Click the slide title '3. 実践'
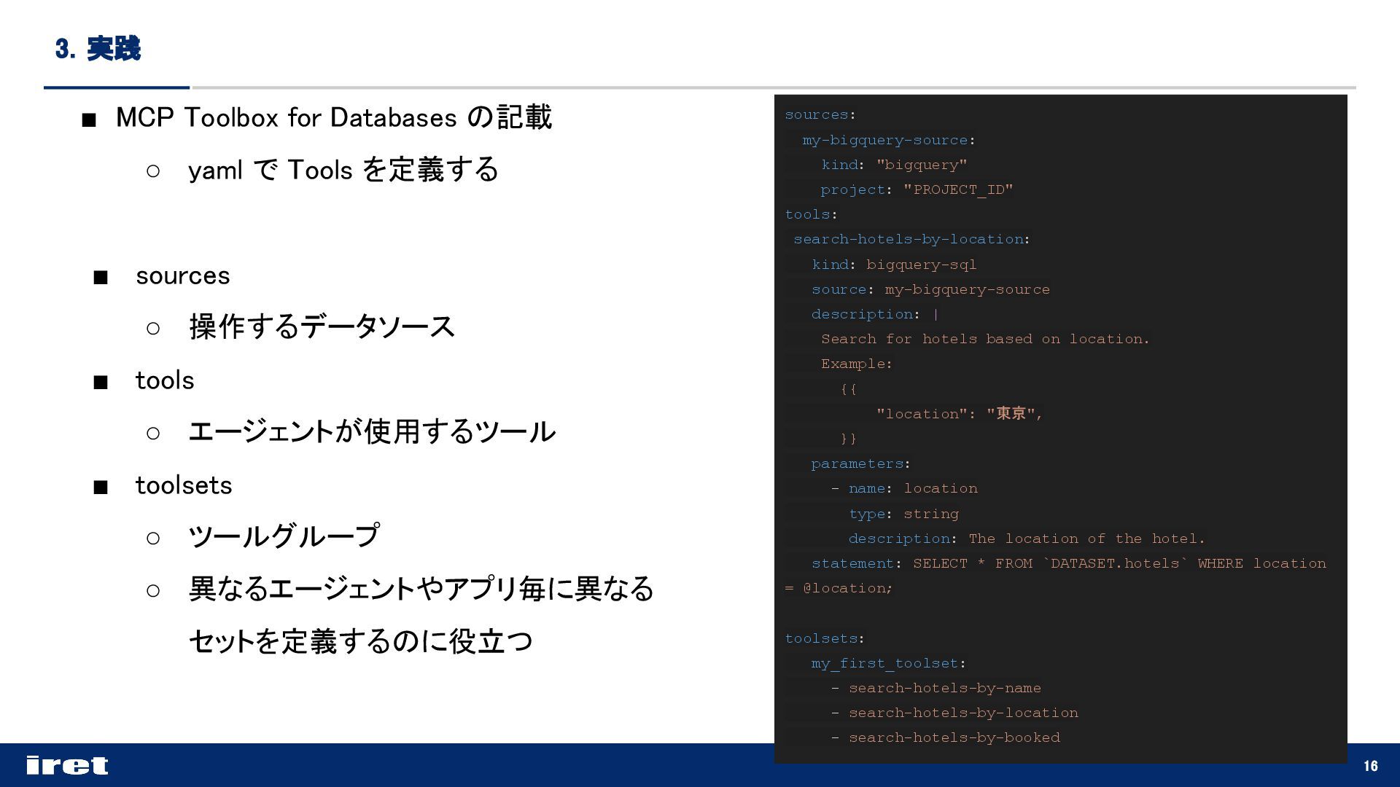Viewport: 1400px width, 787px height. point(98,49)
